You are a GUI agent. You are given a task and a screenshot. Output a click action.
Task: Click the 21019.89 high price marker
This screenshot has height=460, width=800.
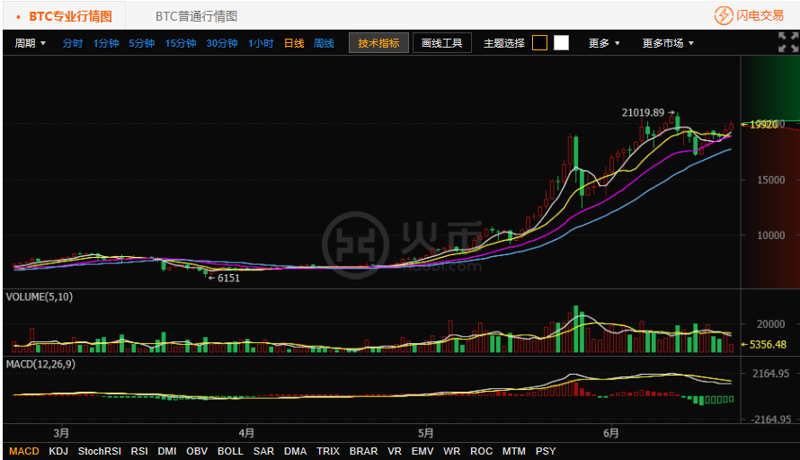643,112
